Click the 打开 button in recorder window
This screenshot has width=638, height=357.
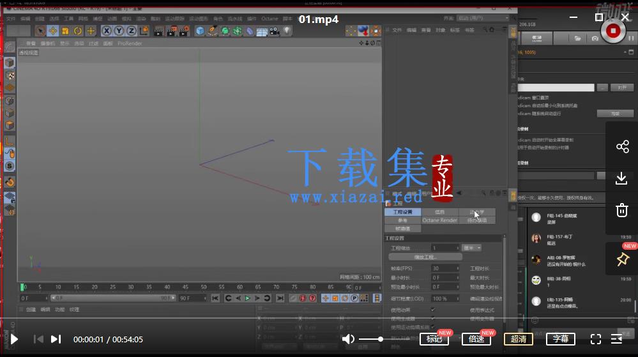pyautogui.click(x=622, y=87)
